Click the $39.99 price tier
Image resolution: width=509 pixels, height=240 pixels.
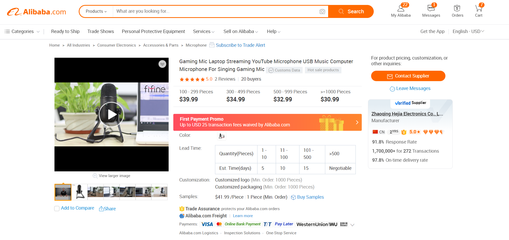(189, 99)
